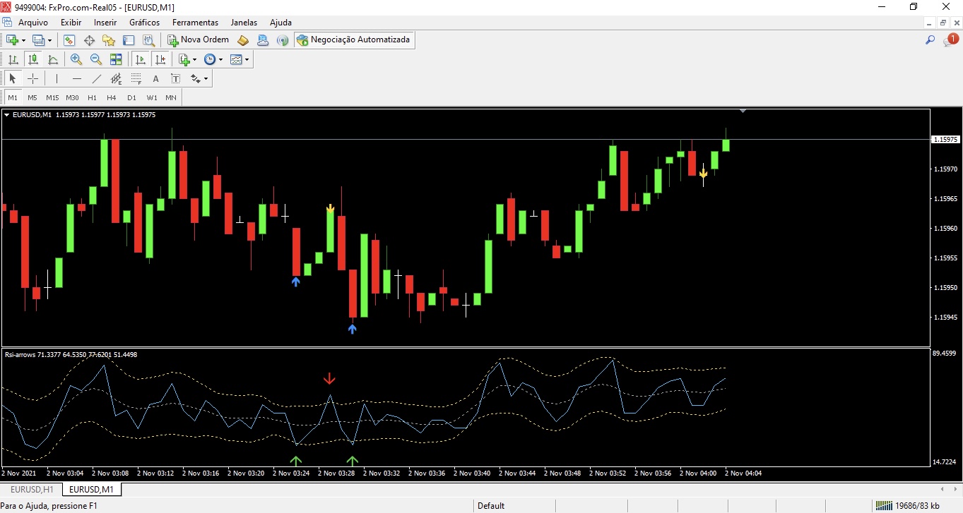Click the chart shift marker on top edge
Image resolution: width=963 pixels, height=513 pixels.
743,111
